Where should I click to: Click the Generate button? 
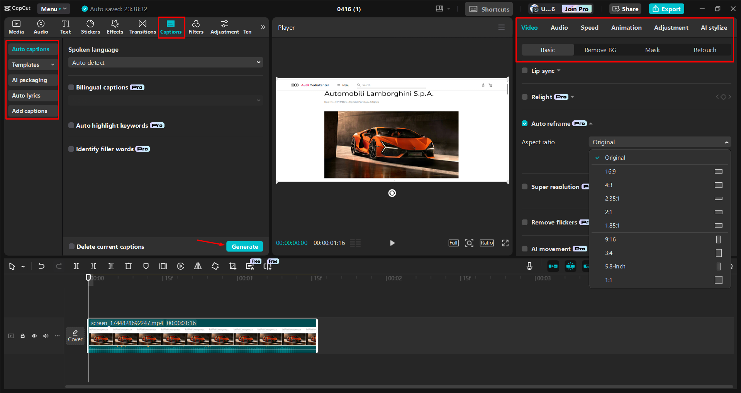tap(244, 246)
